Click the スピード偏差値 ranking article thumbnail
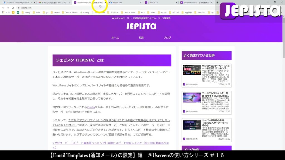 click(191, 70)
